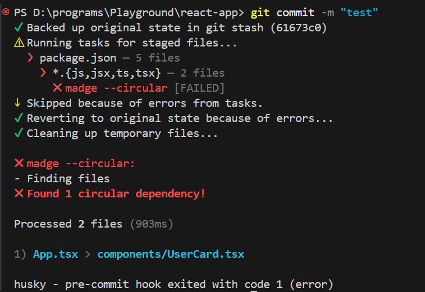Click the husky pre-commit hook error line
This screenshot has width=425, height=292.
[173, 284]
